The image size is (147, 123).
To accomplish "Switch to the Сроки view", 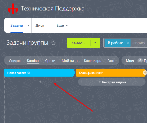I will pos(50,61).
